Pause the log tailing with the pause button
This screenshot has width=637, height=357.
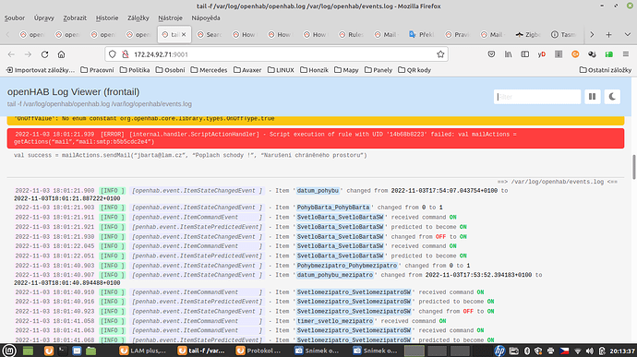pos(593,97)
